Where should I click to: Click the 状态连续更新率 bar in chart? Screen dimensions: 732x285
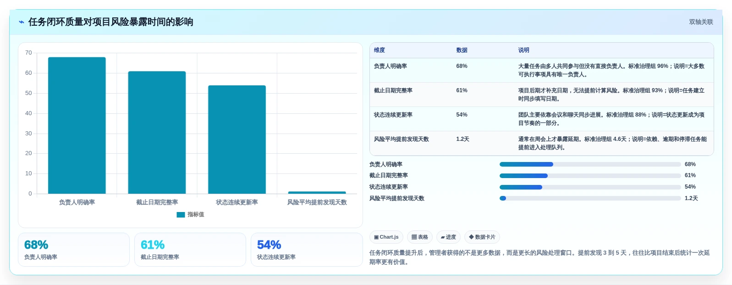click(237, 140)
